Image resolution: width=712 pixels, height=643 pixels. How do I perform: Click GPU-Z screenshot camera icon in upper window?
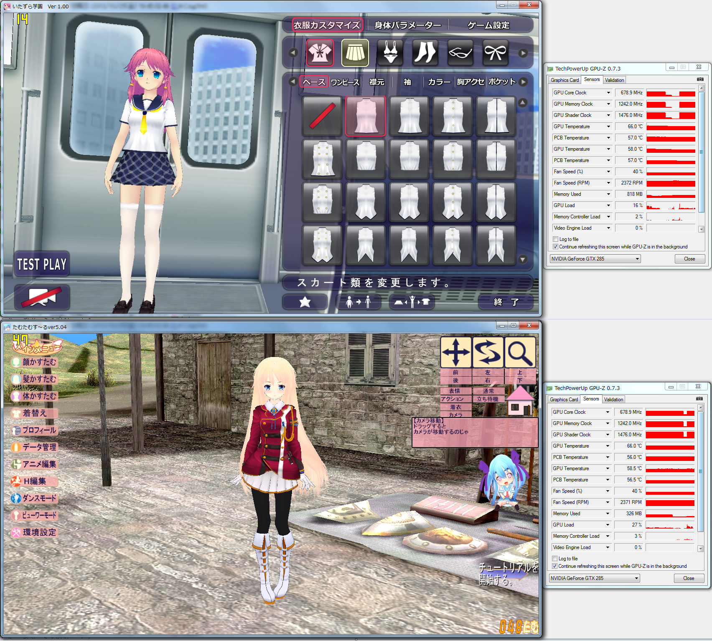point(700,79)
